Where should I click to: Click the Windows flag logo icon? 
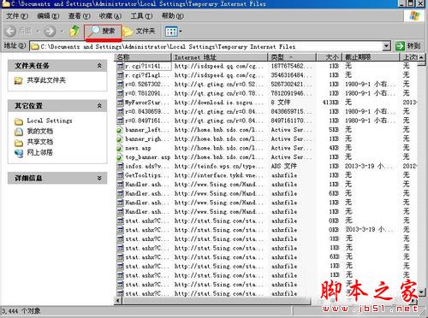pos(414,15)
